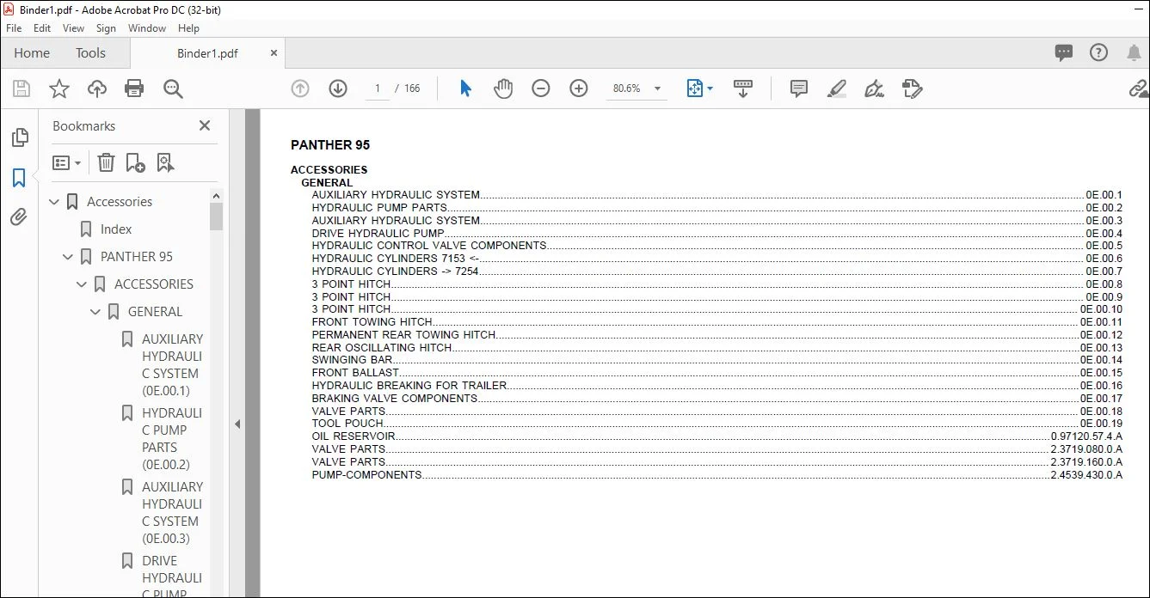
Task: Collapse the GENERAL bookmark
Action: (96, 312)
